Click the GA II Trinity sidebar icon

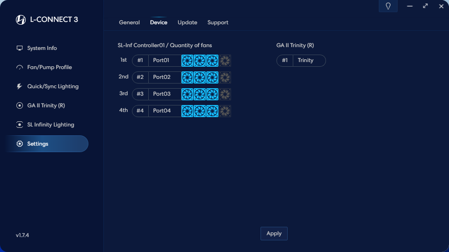tap(20, 105)
